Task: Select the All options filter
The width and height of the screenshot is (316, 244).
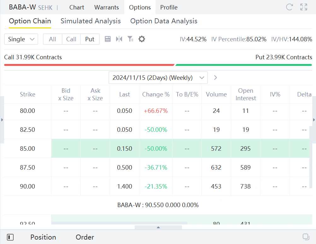Action: coord(53,39)
